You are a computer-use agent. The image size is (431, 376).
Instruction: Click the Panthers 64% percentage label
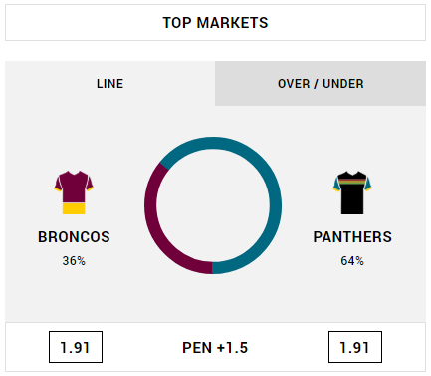[x=352, y=261]
